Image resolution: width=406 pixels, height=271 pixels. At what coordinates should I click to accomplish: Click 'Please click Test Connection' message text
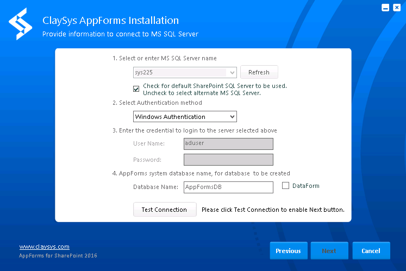click(x=273, y=210)
